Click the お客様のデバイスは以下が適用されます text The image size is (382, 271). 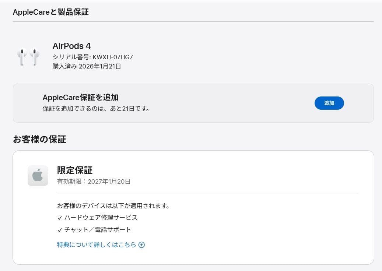pos(113,205)
